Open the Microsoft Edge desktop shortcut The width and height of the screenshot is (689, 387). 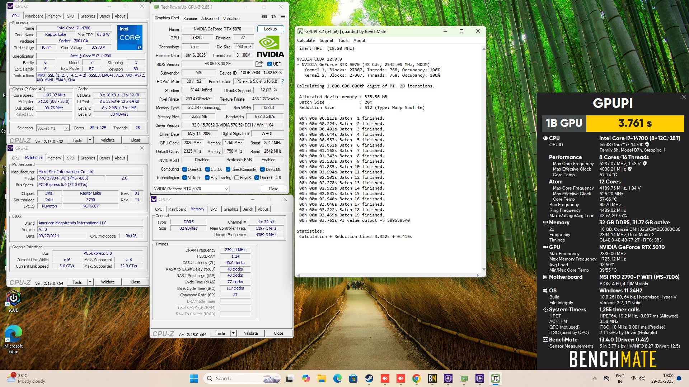[x=13, y=339]
